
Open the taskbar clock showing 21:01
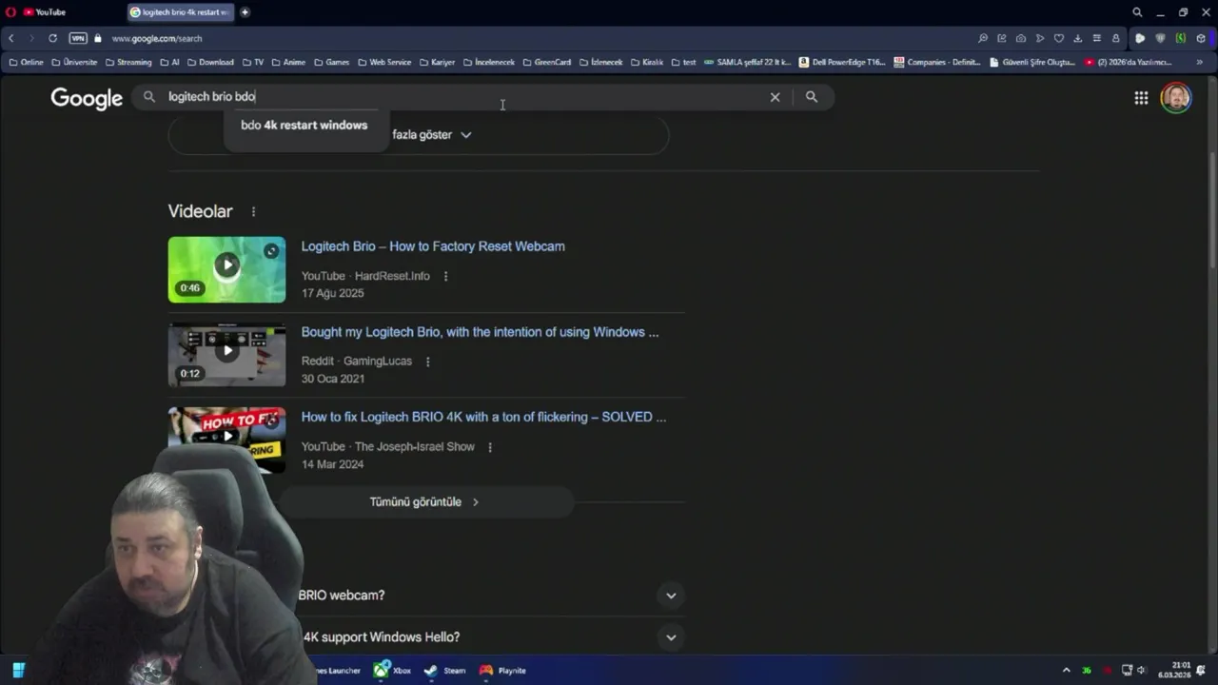click(x=1174, y=670)
